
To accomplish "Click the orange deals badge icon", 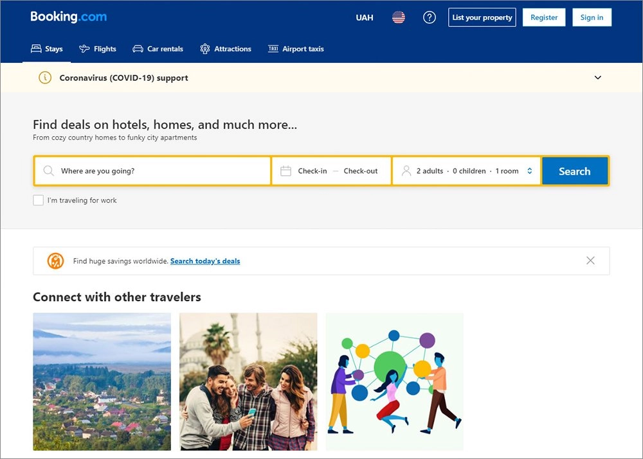I will click(x=55, y=261).
